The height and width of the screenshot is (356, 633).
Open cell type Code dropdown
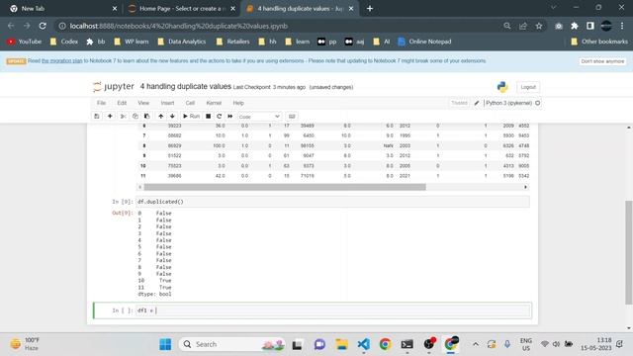[x=259, y=117]
